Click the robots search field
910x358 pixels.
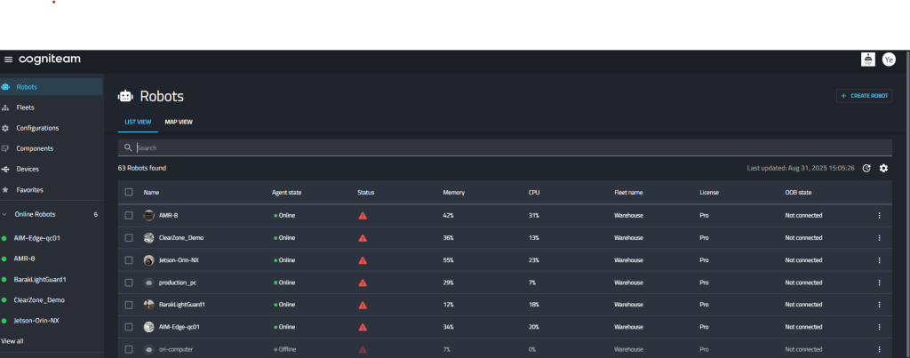click(x=507, y=147)
